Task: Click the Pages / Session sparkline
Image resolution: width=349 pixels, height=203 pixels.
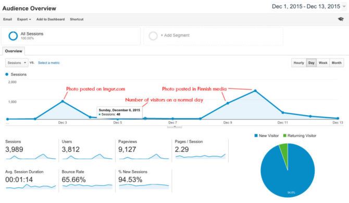Action: pyautogui.click(x=201, y=156)
